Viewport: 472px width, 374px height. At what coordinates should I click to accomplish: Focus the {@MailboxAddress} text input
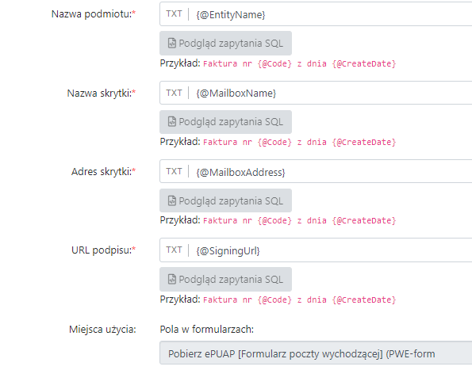coord(331,171)
